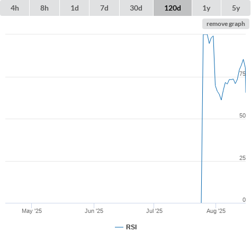Screen dimensions: 251x241
Task: Click the May '25 axis label
Action: [x=32, y=211]
